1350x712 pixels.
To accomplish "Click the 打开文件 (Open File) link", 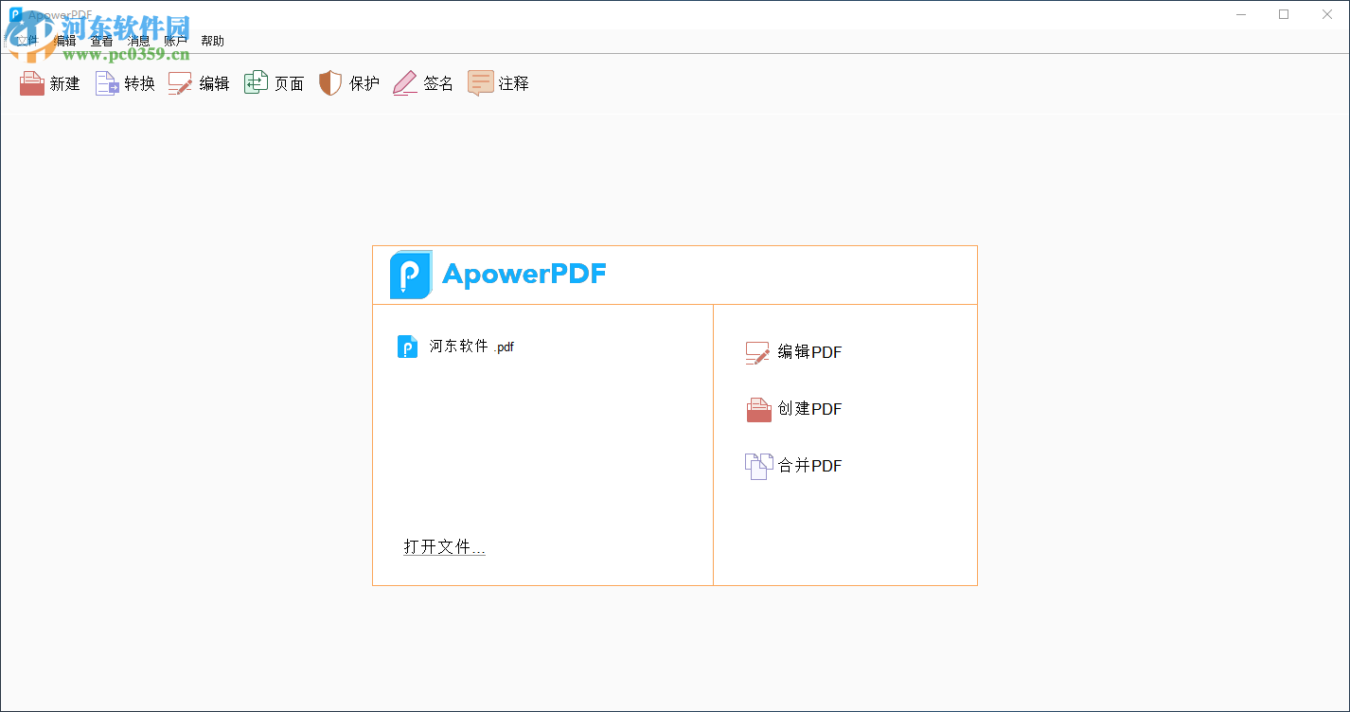I will tap(443, 546).
